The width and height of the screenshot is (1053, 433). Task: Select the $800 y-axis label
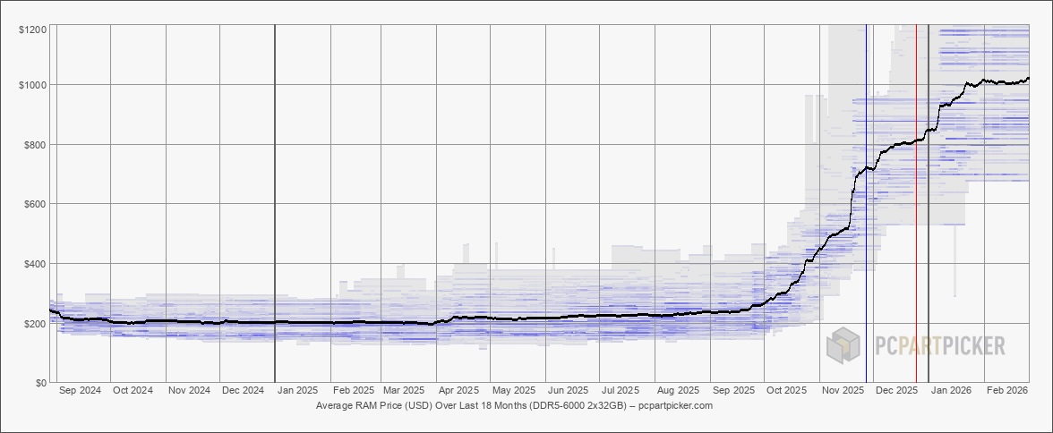coord(36,145)
